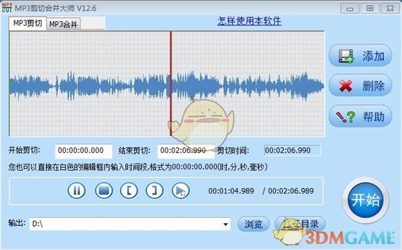402x250 pixels.
Task: Switch to the MP3合并 tab
Action: tap(64, 24)
